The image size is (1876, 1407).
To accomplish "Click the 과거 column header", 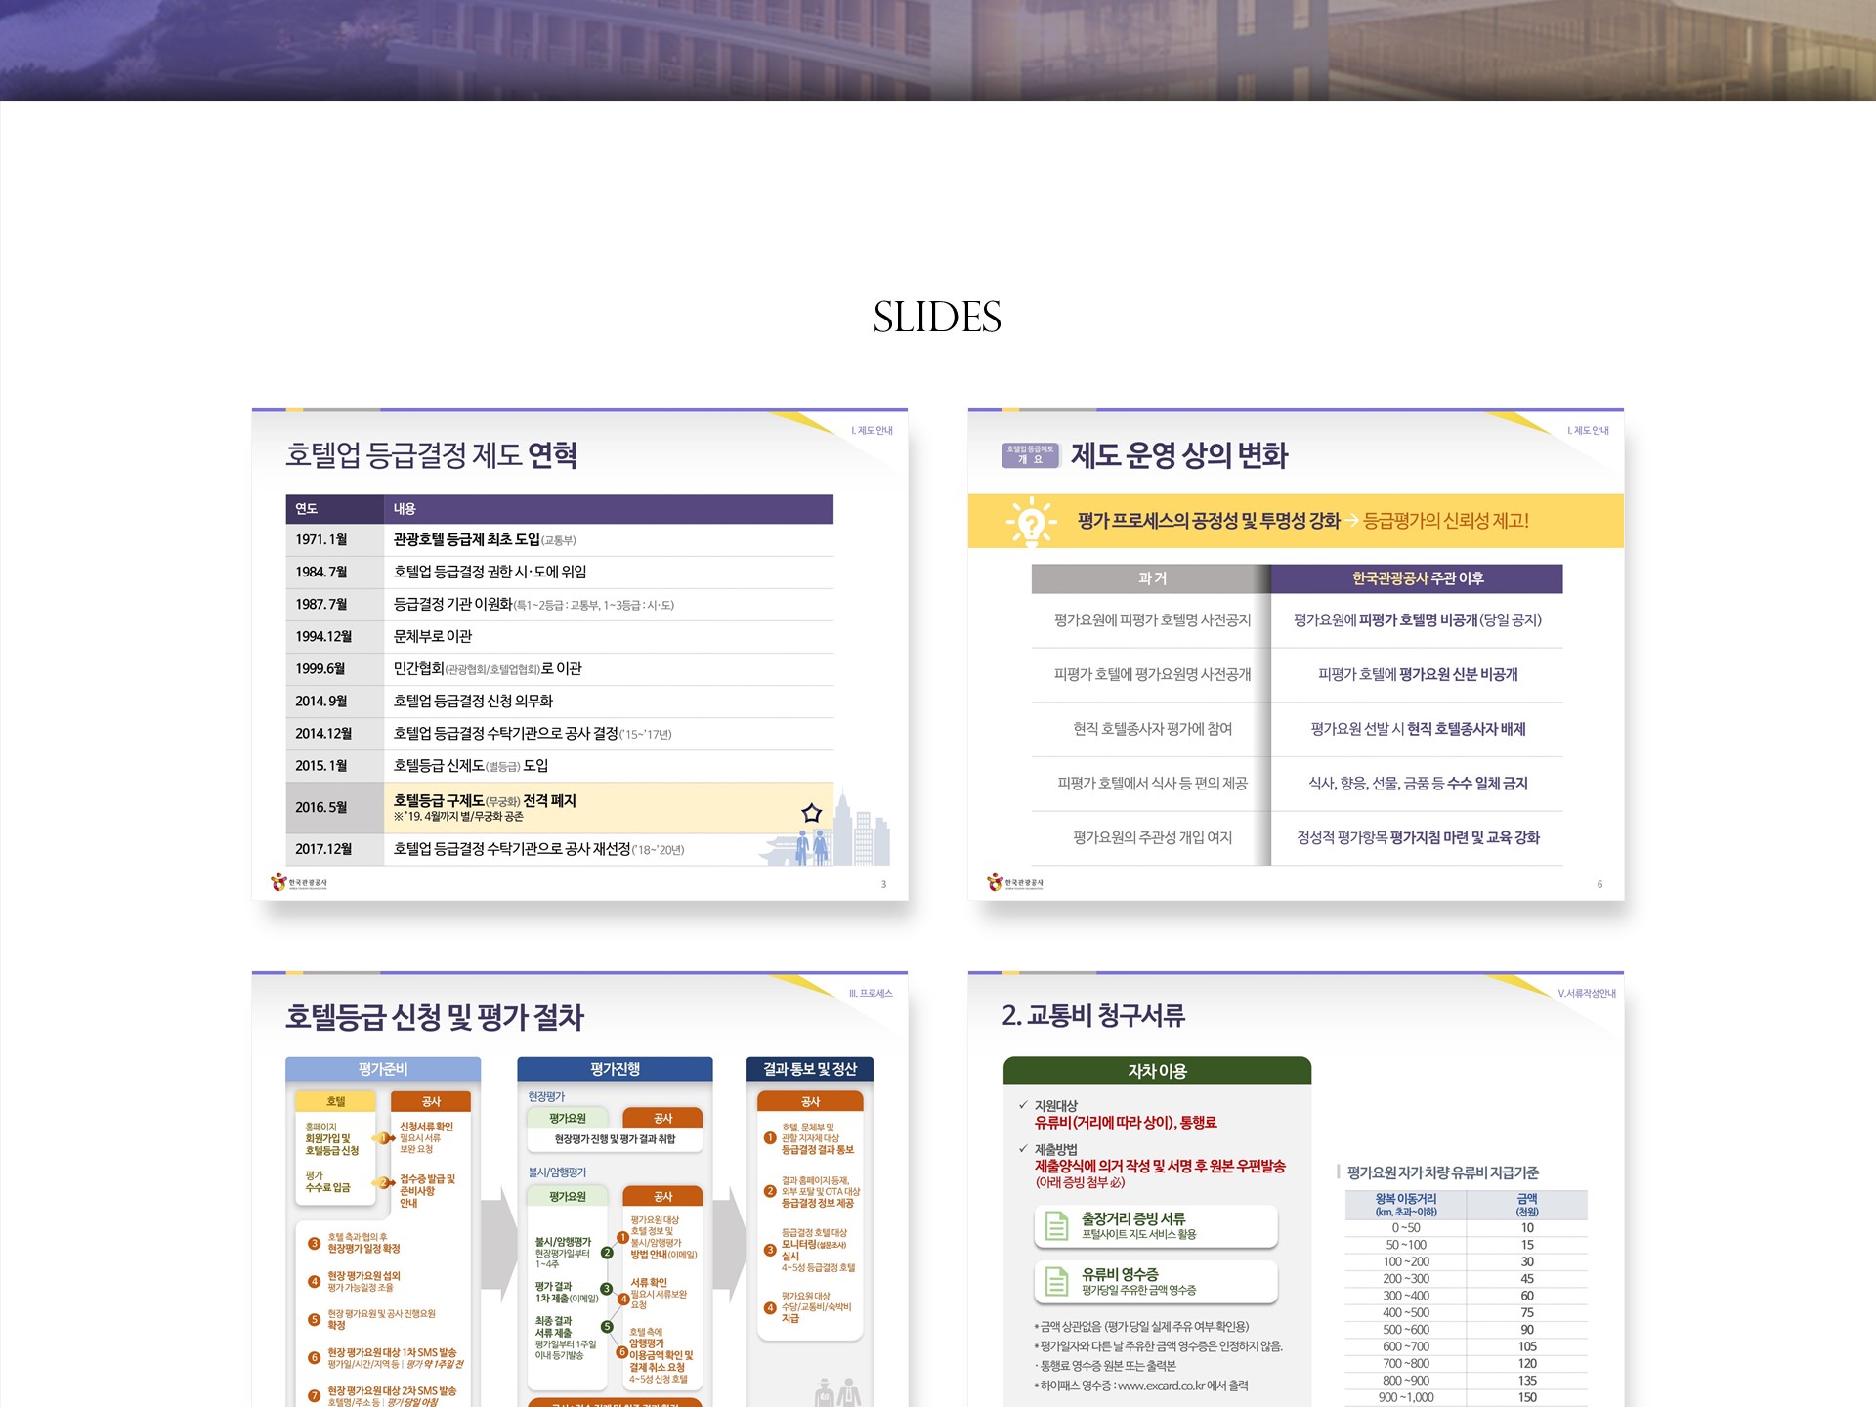I will tap(1151, 578).
